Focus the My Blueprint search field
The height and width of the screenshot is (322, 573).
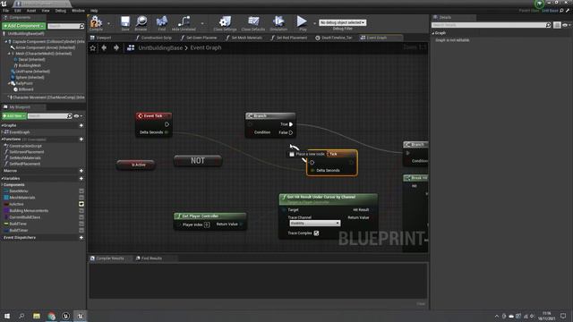pos(47,116)
